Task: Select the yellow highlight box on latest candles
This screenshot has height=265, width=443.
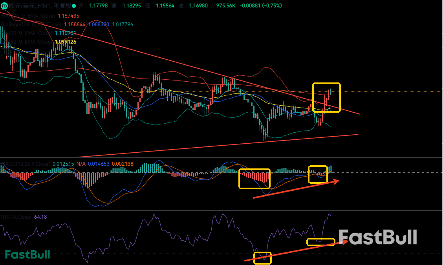Action: coord(326,97)
